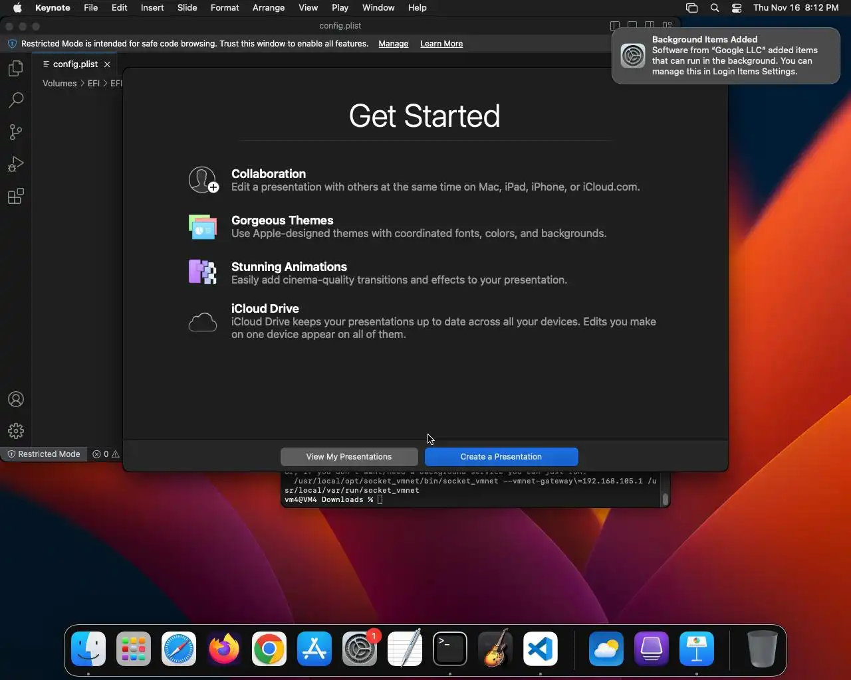The image size is (851, 680).
Task: Open the Help menu
Action: pyautogui.click(x=418, y=8)
